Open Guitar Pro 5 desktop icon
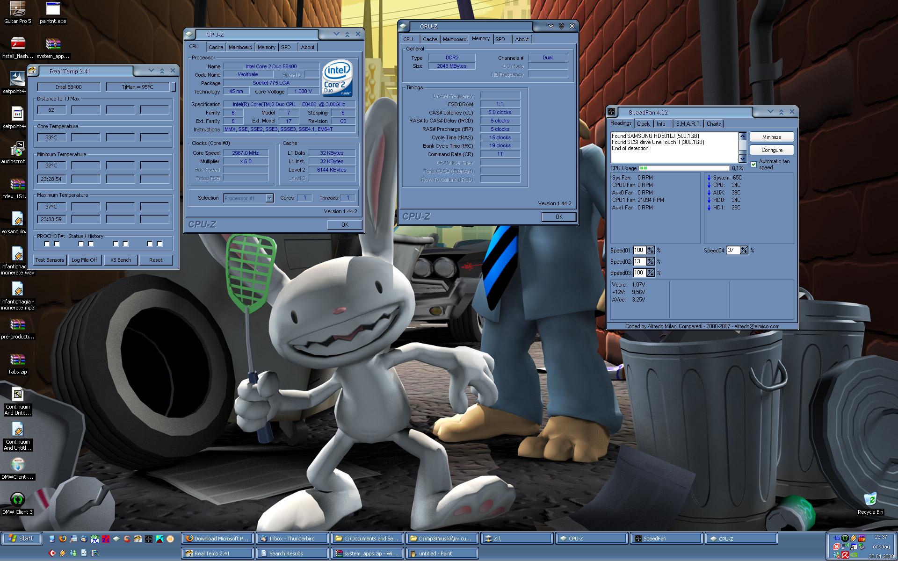 click(x=17, y=13)
